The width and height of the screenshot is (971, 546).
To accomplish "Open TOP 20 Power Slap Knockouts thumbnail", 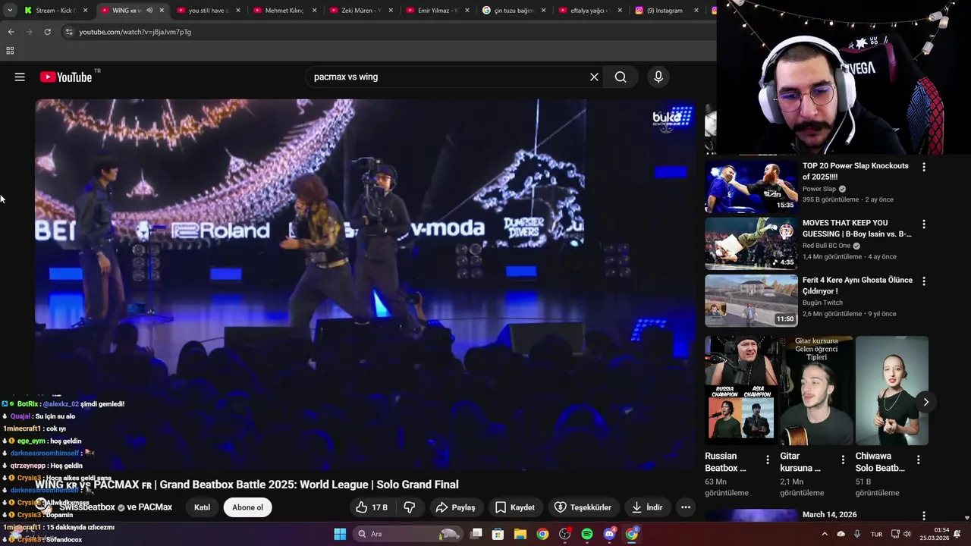I will pos(751,186).
